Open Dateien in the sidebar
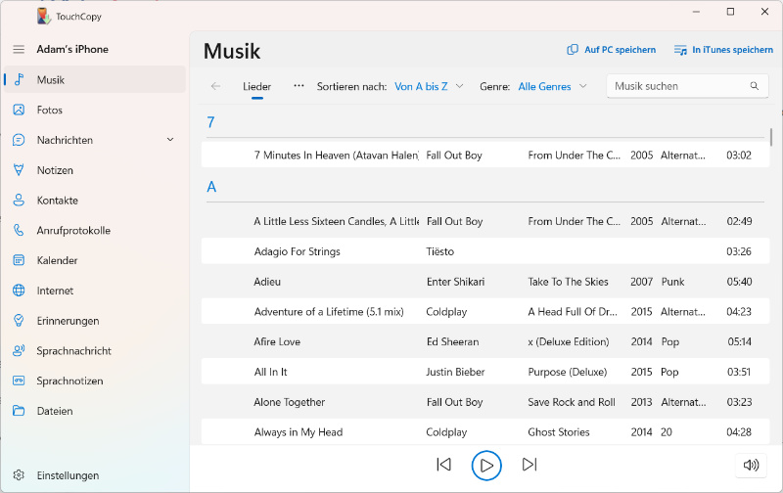 tap(95, 411)
